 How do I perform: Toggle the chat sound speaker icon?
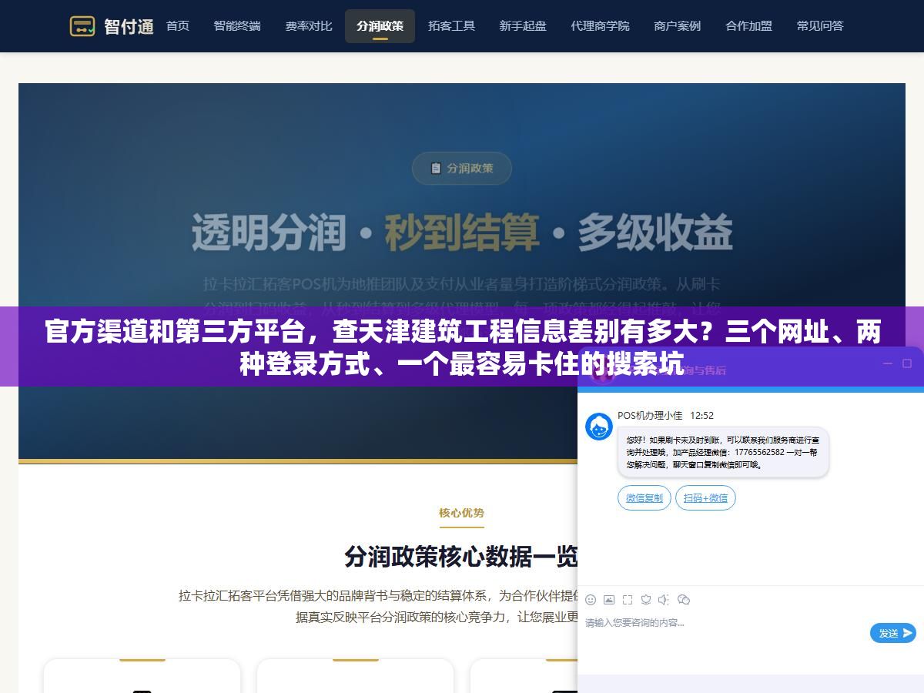tap(664, 600)
